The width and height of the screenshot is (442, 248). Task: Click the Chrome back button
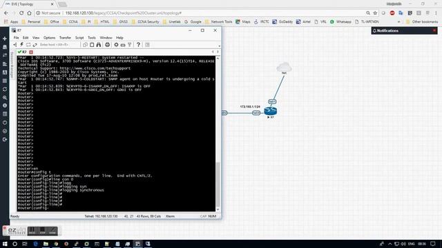tap(6, 13)
